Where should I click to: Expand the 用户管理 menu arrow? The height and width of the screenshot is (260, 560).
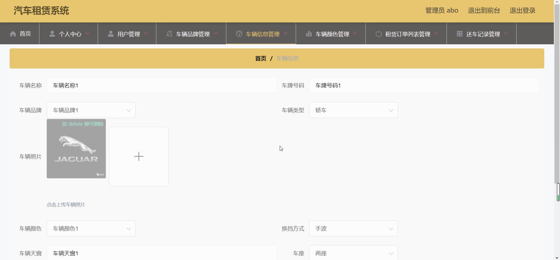pyautogui.click(x=146, y=34)
